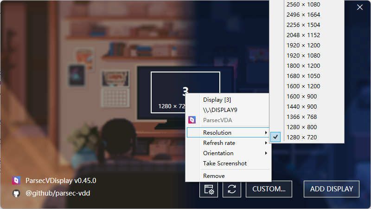
Task: Choose Remove in the context menu
Action: [x=214, y=176]
